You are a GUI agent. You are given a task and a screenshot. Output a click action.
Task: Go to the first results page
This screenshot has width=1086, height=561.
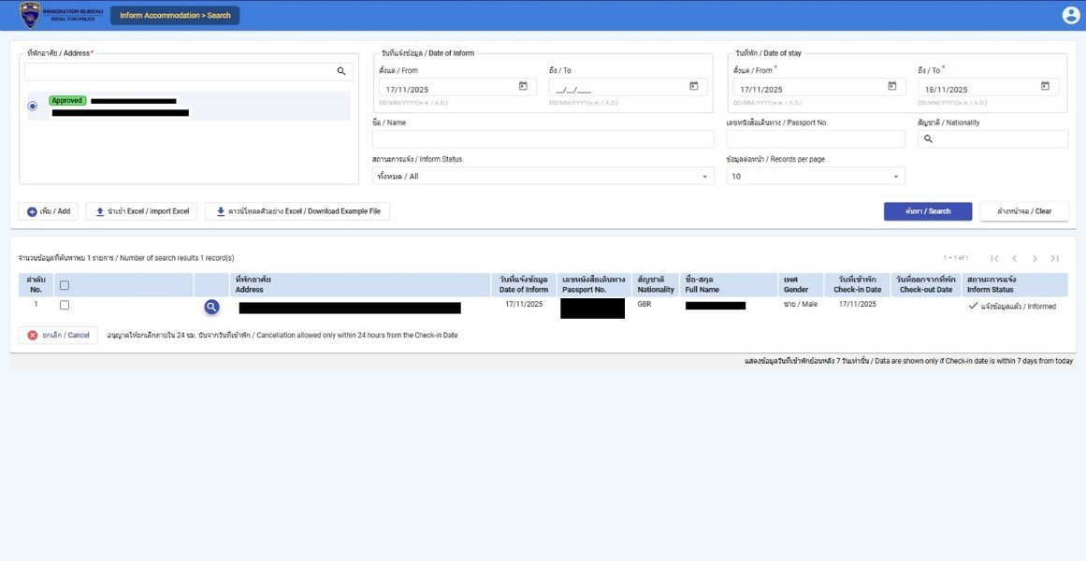994,258
